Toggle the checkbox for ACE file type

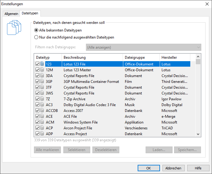(x=38, y=117)
